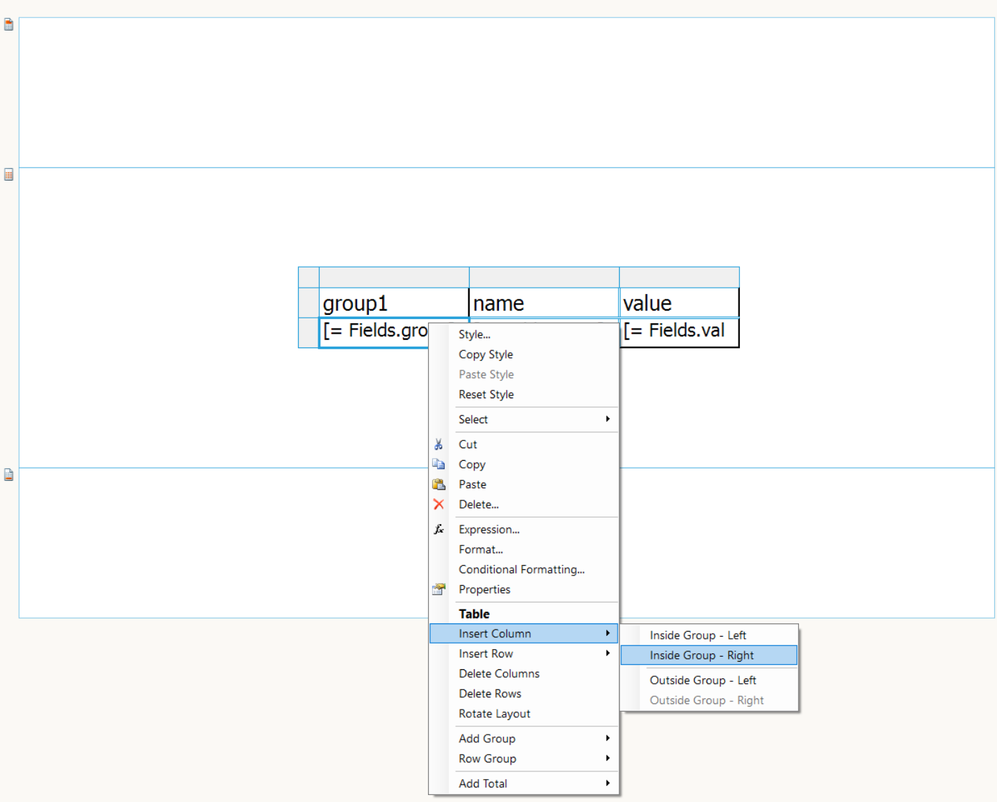Click the Expression fx icon

(438, 530)
